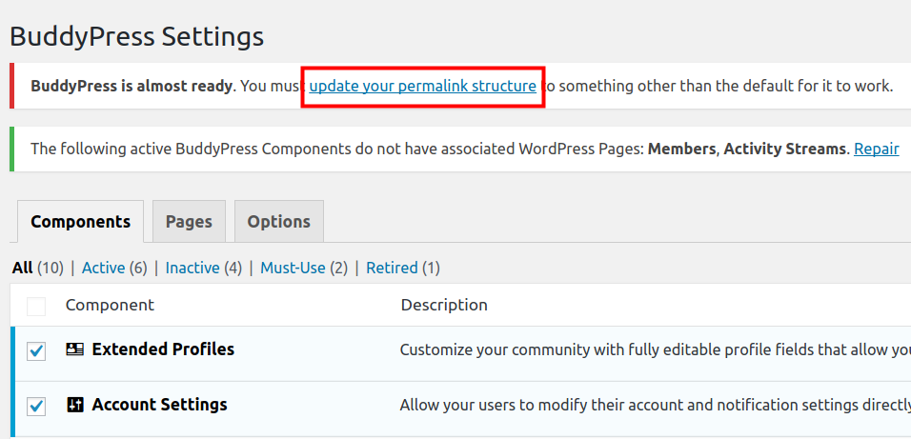Filter components by Inactive
The width and height of the screenshot is (911, 439).
click(192, 268)
